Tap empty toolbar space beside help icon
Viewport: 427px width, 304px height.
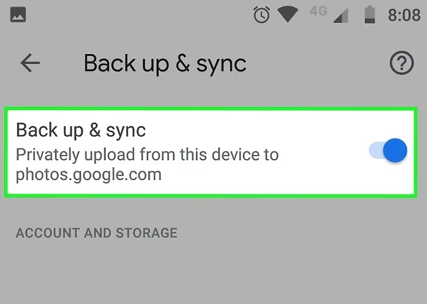(316, 63)
